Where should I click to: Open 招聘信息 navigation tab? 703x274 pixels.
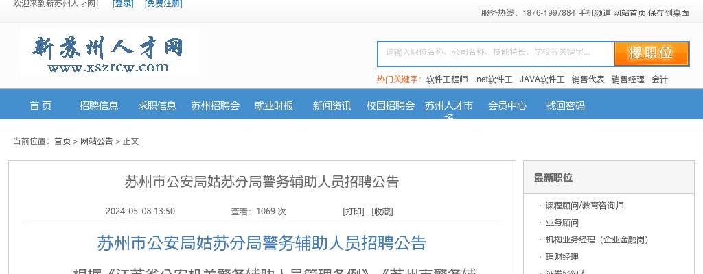click(x=99, y=105)
